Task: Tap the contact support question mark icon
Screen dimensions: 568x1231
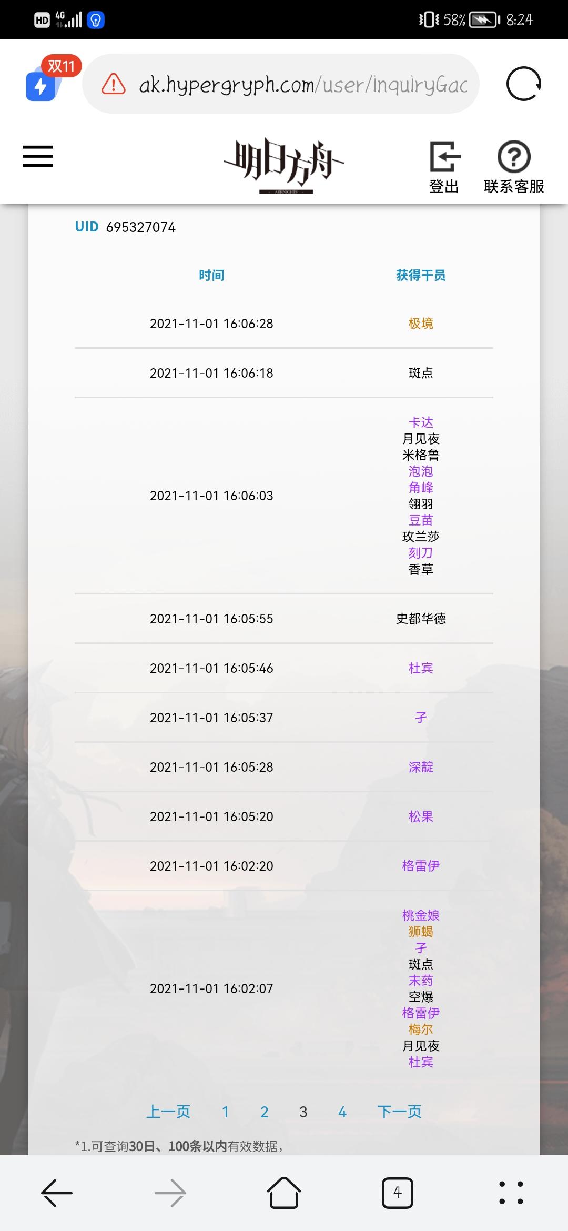Action: 514,157
